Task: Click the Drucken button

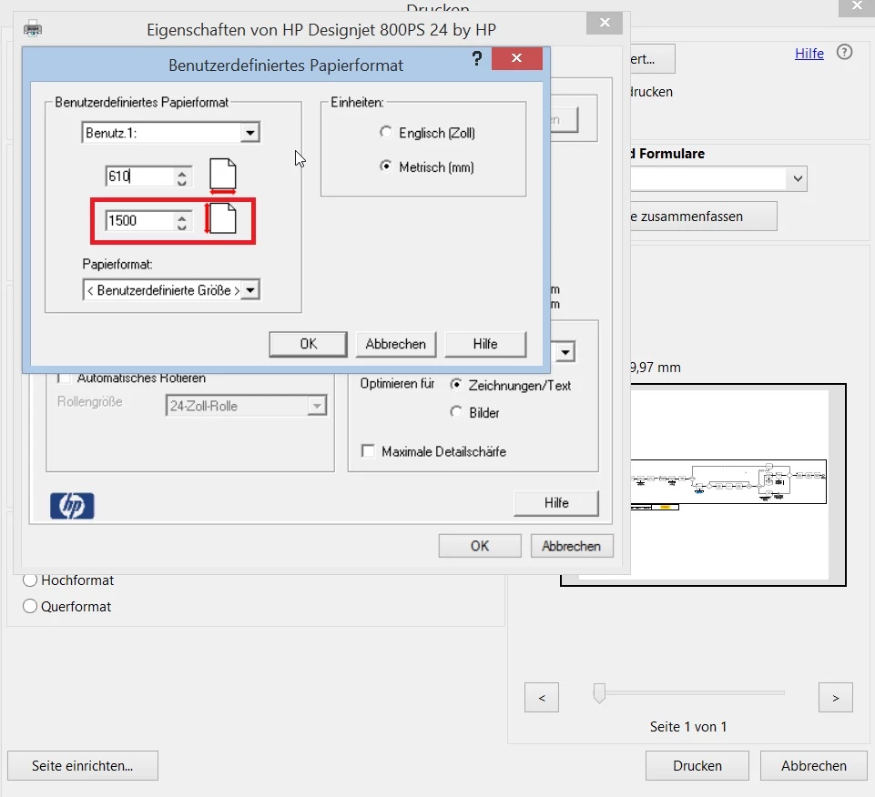Action: coord(697,765)
